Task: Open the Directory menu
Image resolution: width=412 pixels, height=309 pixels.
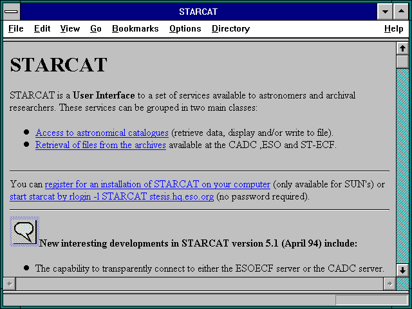Action: pos(230,28)
